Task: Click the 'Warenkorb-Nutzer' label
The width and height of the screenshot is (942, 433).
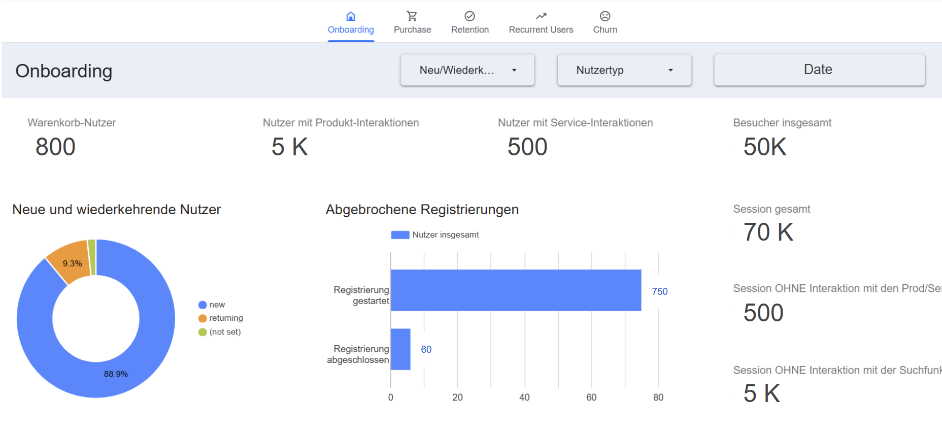Action: (x=72, y=123)
